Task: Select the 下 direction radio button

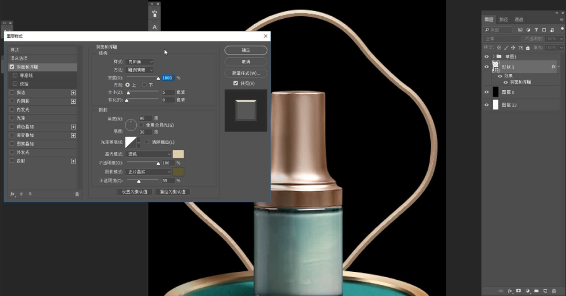Action: 144,85
